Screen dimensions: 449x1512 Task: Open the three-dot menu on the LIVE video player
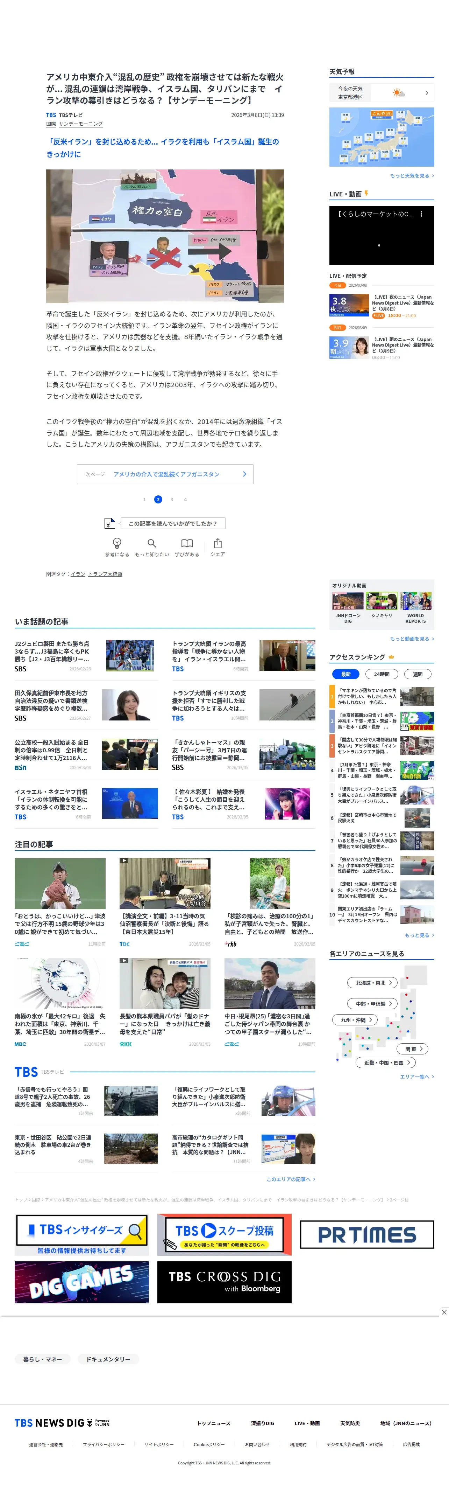pyautogui.click(x=421, y=214)
